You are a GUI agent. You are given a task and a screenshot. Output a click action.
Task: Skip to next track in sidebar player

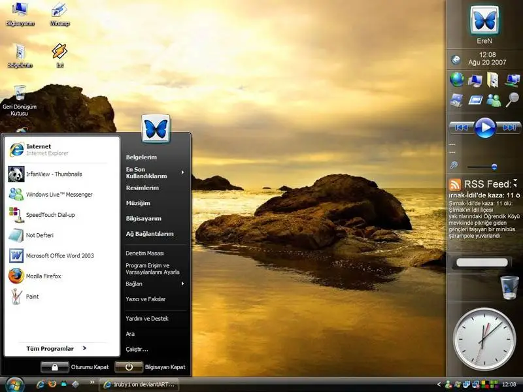[509, 127]
